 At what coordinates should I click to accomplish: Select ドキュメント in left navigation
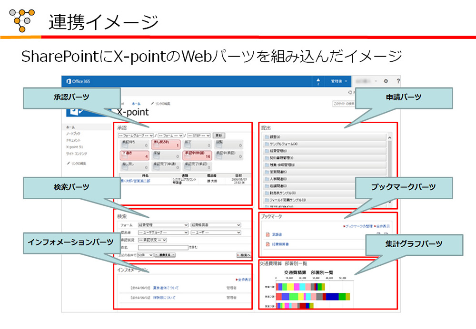tap(73, 140)
